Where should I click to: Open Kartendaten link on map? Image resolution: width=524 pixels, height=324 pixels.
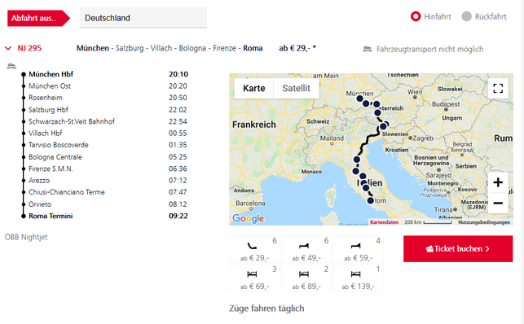click(x=384, y=222)
